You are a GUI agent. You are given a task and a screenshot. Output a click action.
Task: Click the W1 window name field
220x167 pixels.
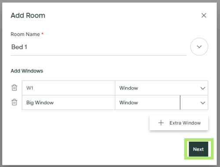point(69,88)
